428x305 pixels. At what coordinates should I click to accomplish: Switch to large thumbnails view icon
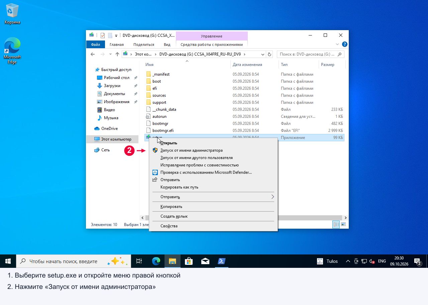(343, 225)
